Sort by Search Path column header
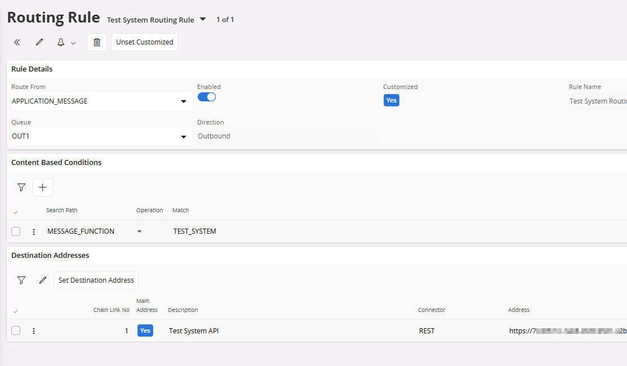 [62, 211]
